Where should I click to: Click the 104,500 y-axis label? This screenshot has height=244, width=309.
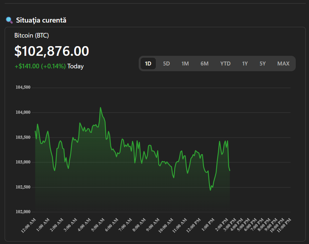click(x=23, y=87)
